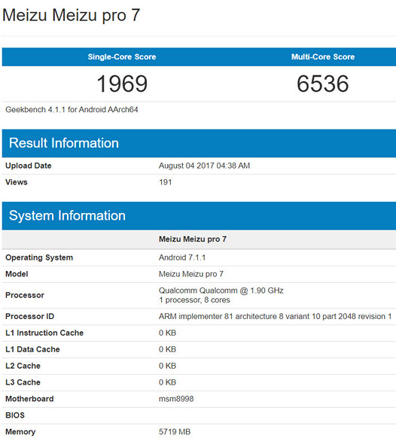Viewport: 396px width, 444px height.
Task: Click the multi-core score value 6536
Action: click(323, 84)
